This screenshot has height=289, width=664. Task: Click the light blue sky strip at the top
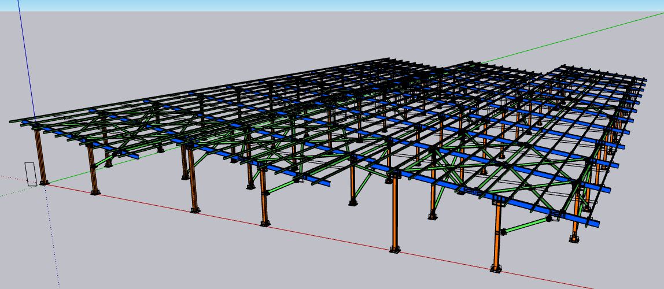pyautogui.click(x=332, y=5)
